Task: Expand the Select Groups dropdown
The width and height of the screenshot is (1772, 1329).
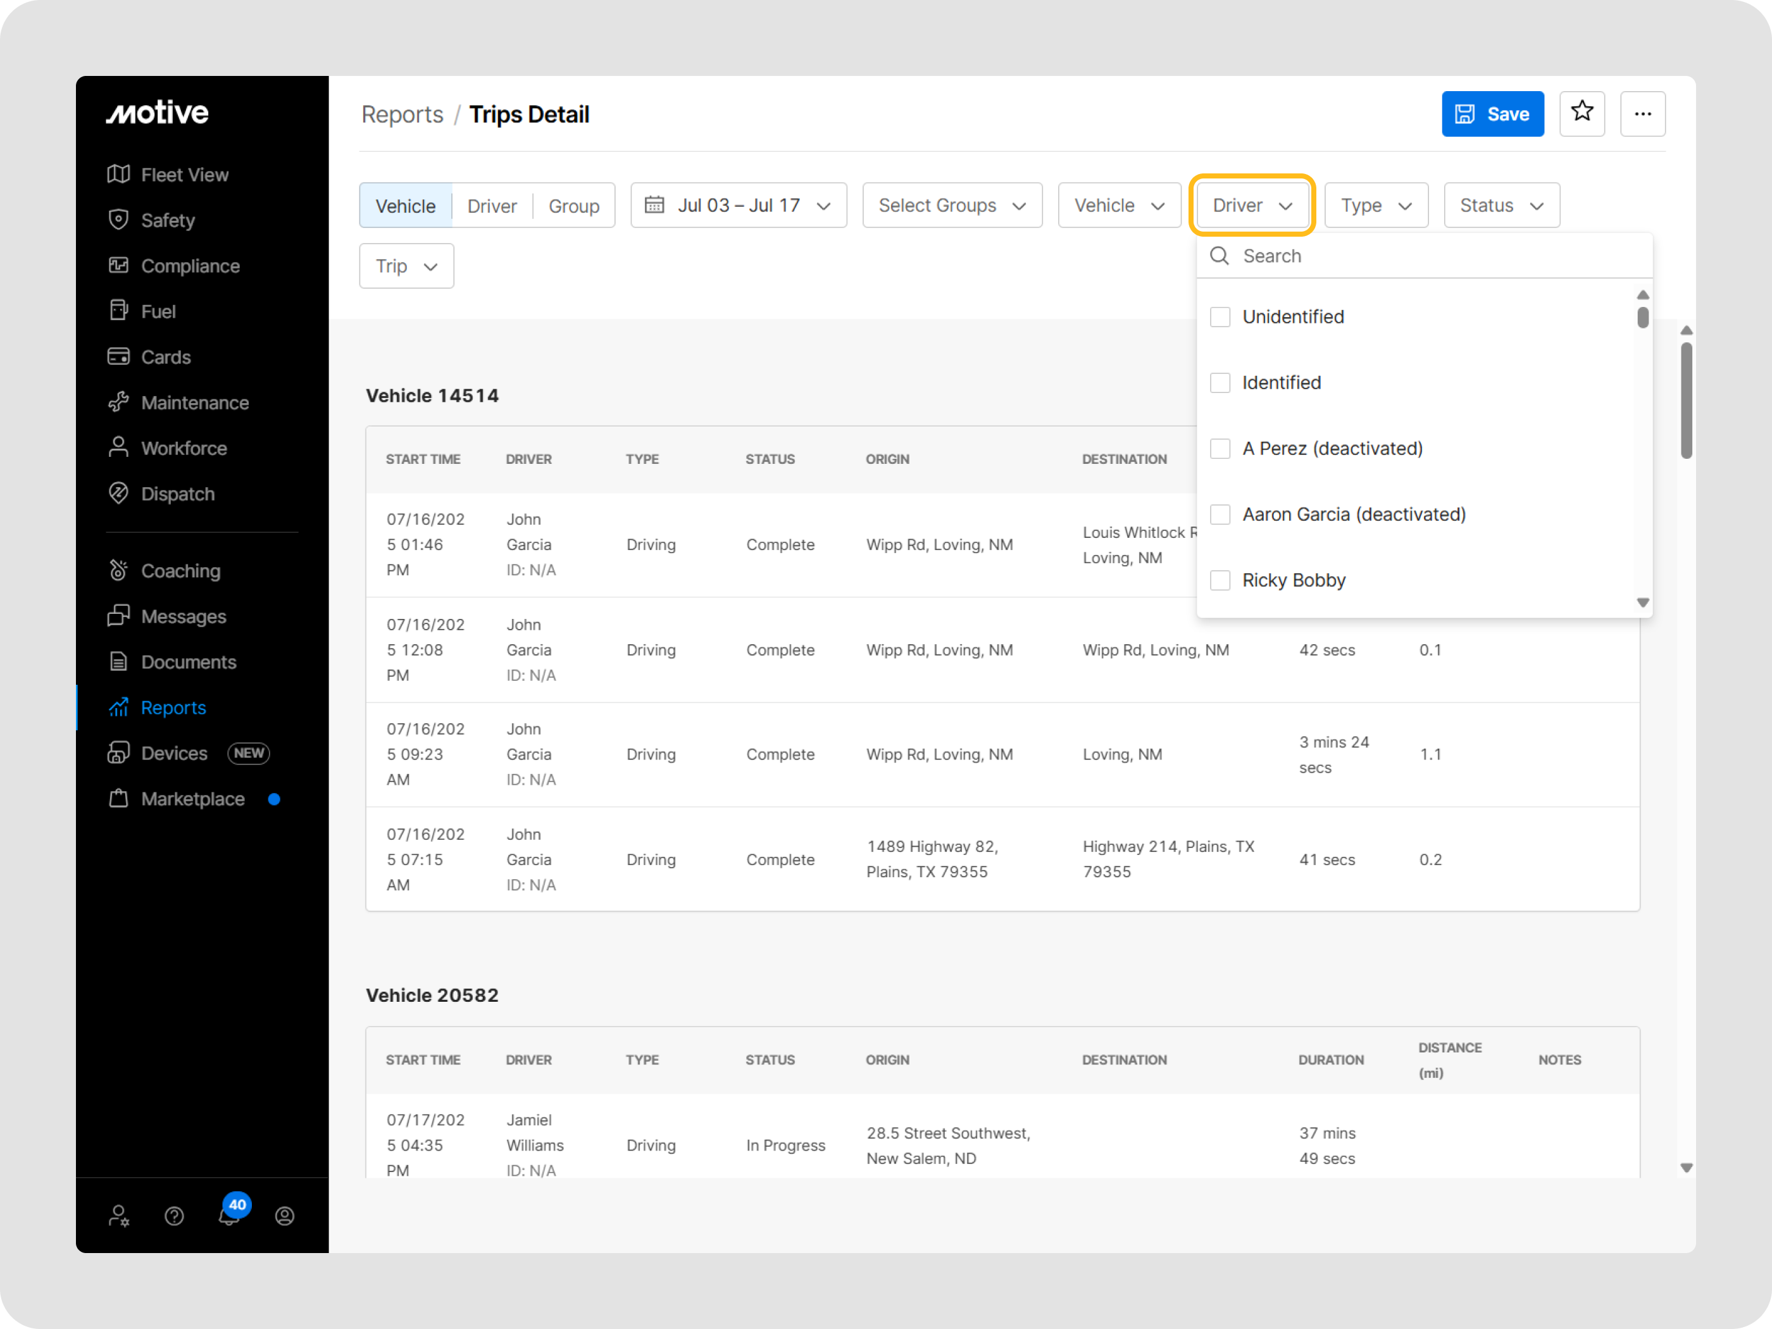Action: pos(952,205)
